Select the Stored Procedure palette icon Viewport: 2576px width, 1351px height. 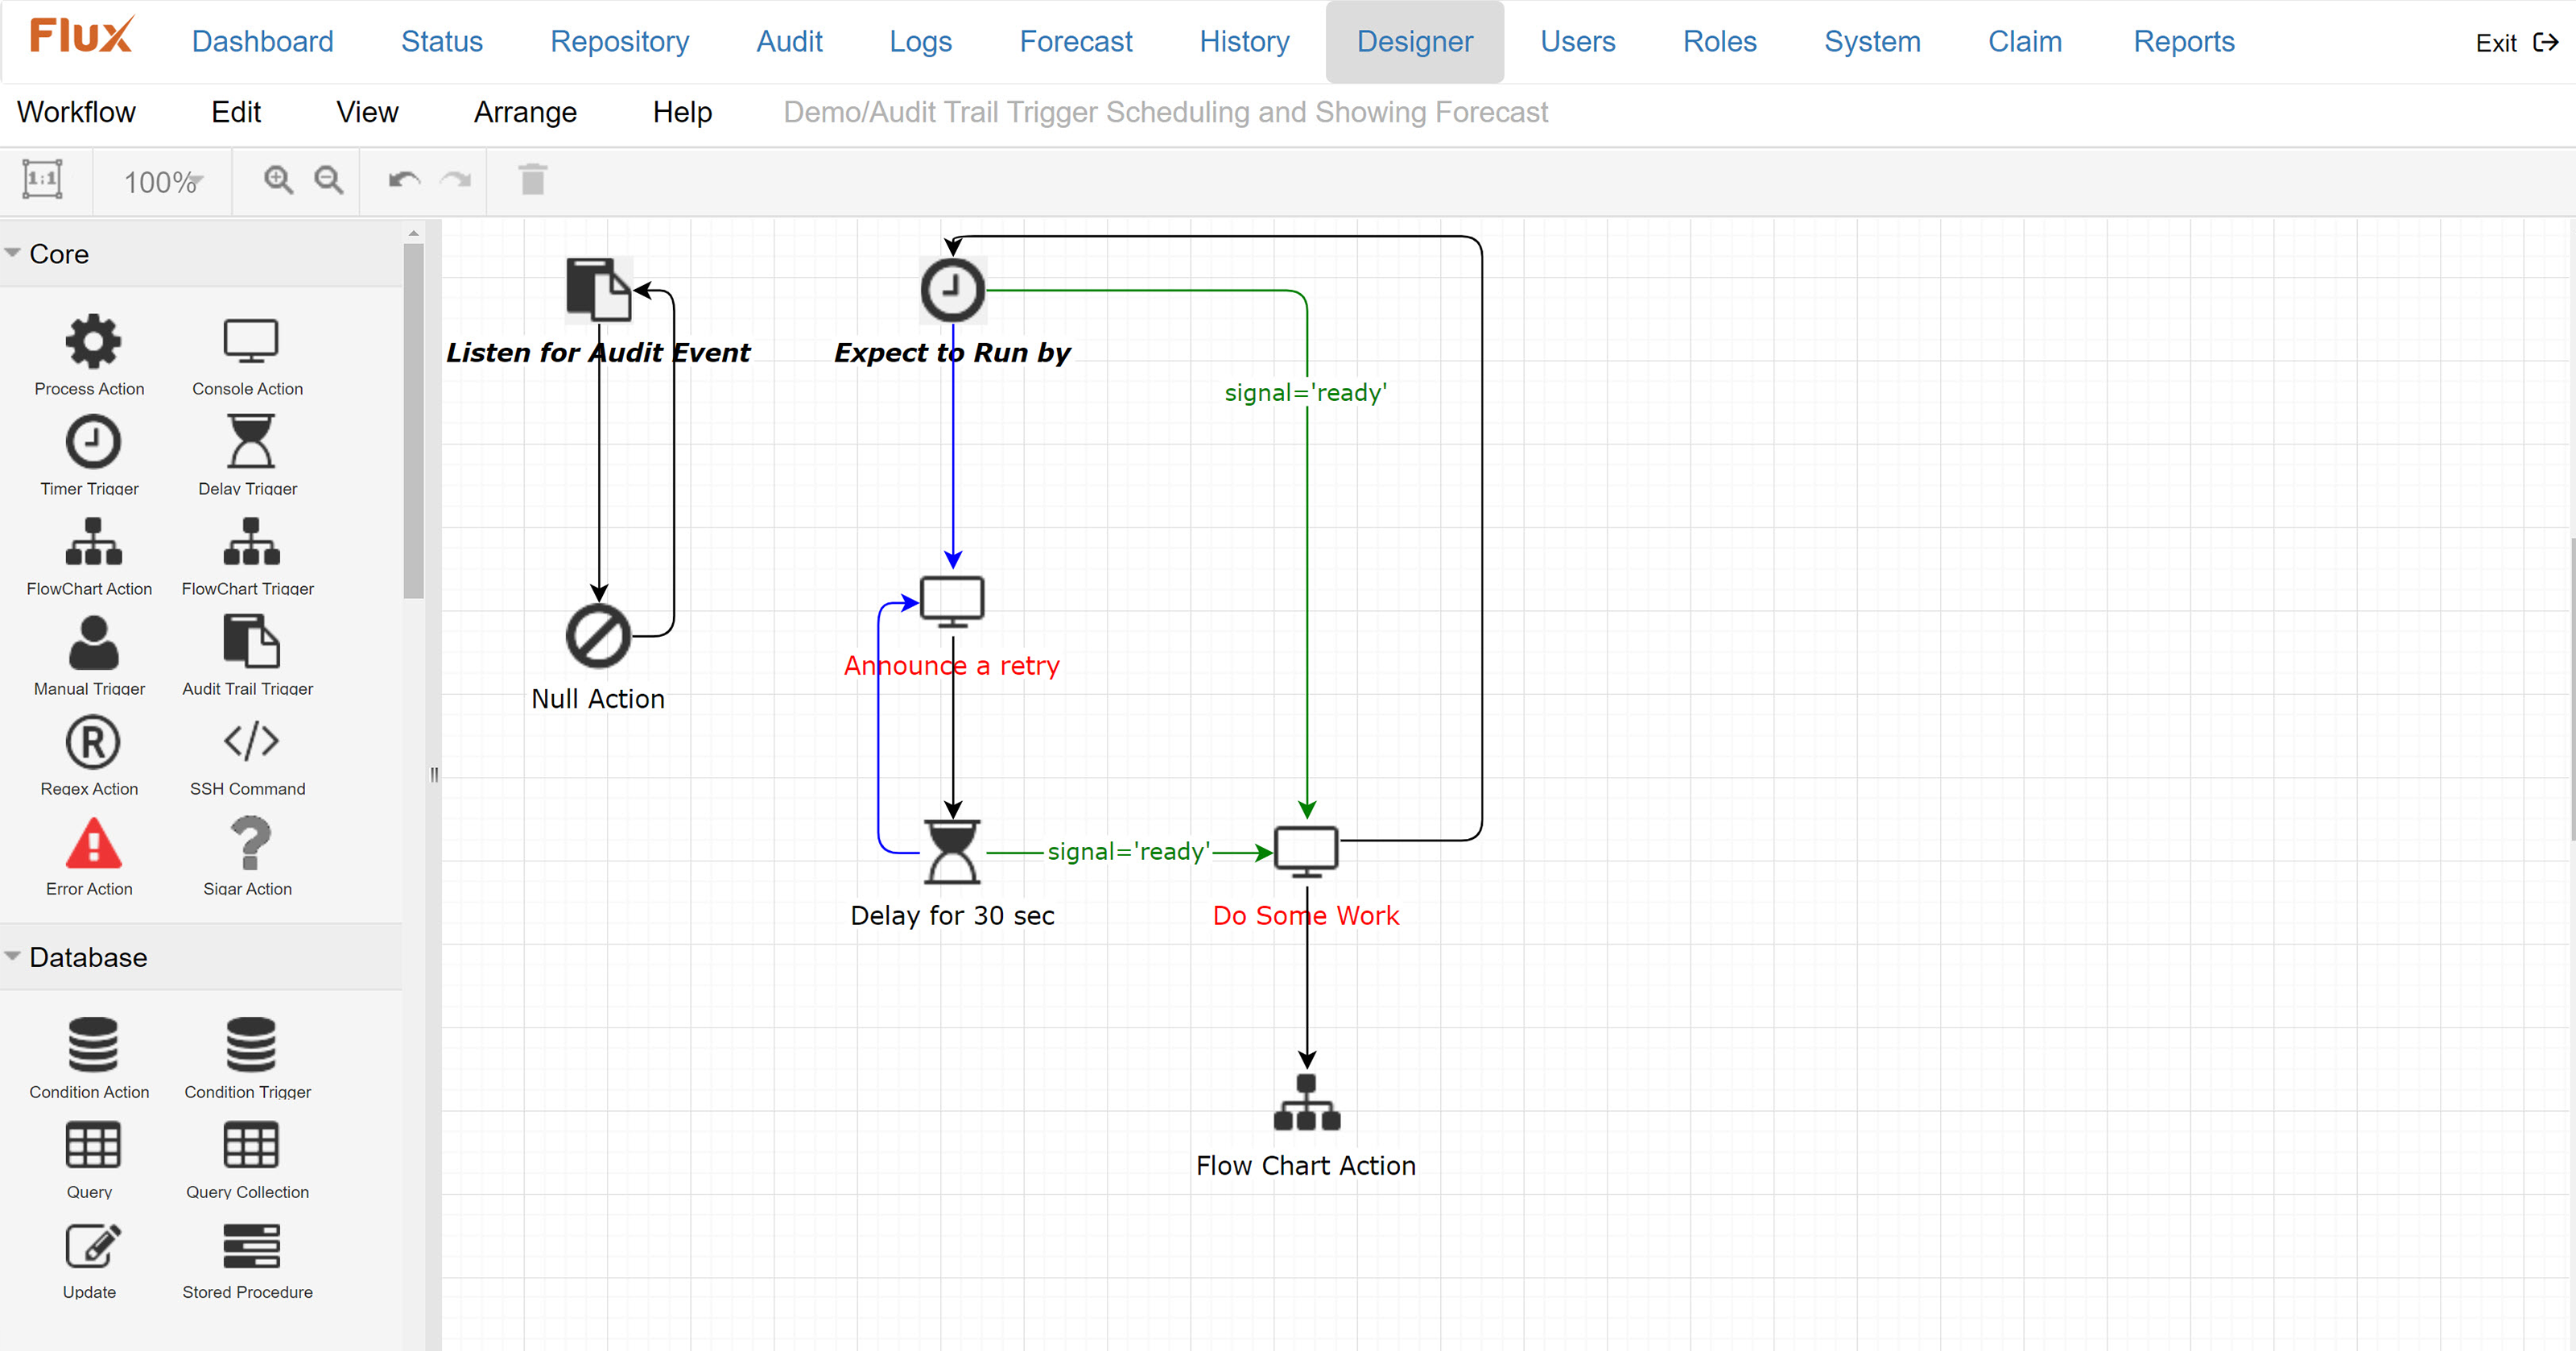(x=250, y=1245)
